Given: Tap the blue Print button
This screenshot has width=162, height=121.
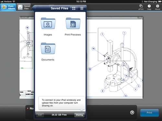Looking at the screenshot, I should tap(149, 113).
